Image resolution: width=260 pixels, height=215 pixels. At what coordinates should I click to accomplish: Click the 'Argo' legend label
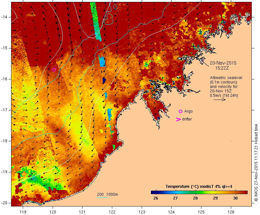click(188, 112)
